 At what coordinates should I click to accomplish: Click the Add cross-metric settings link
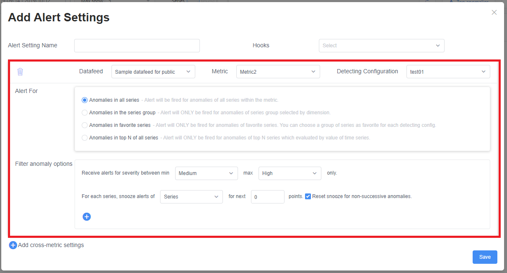click(50, 245)
